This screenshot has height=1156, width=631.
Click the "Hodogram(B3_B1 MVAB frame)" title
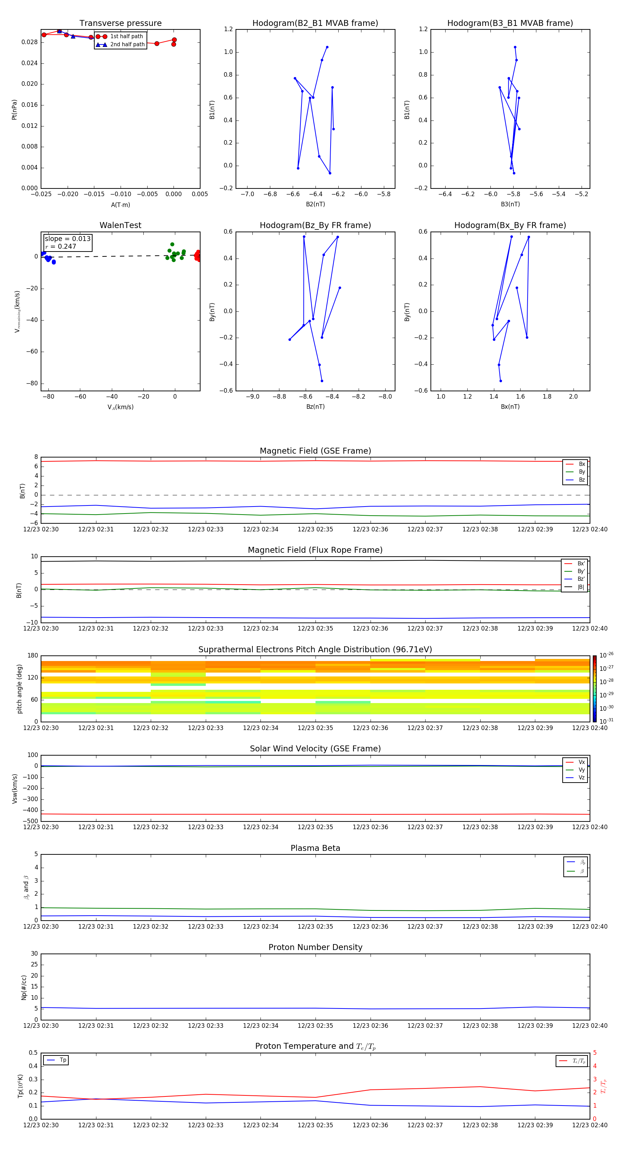(x=510, y=23)
